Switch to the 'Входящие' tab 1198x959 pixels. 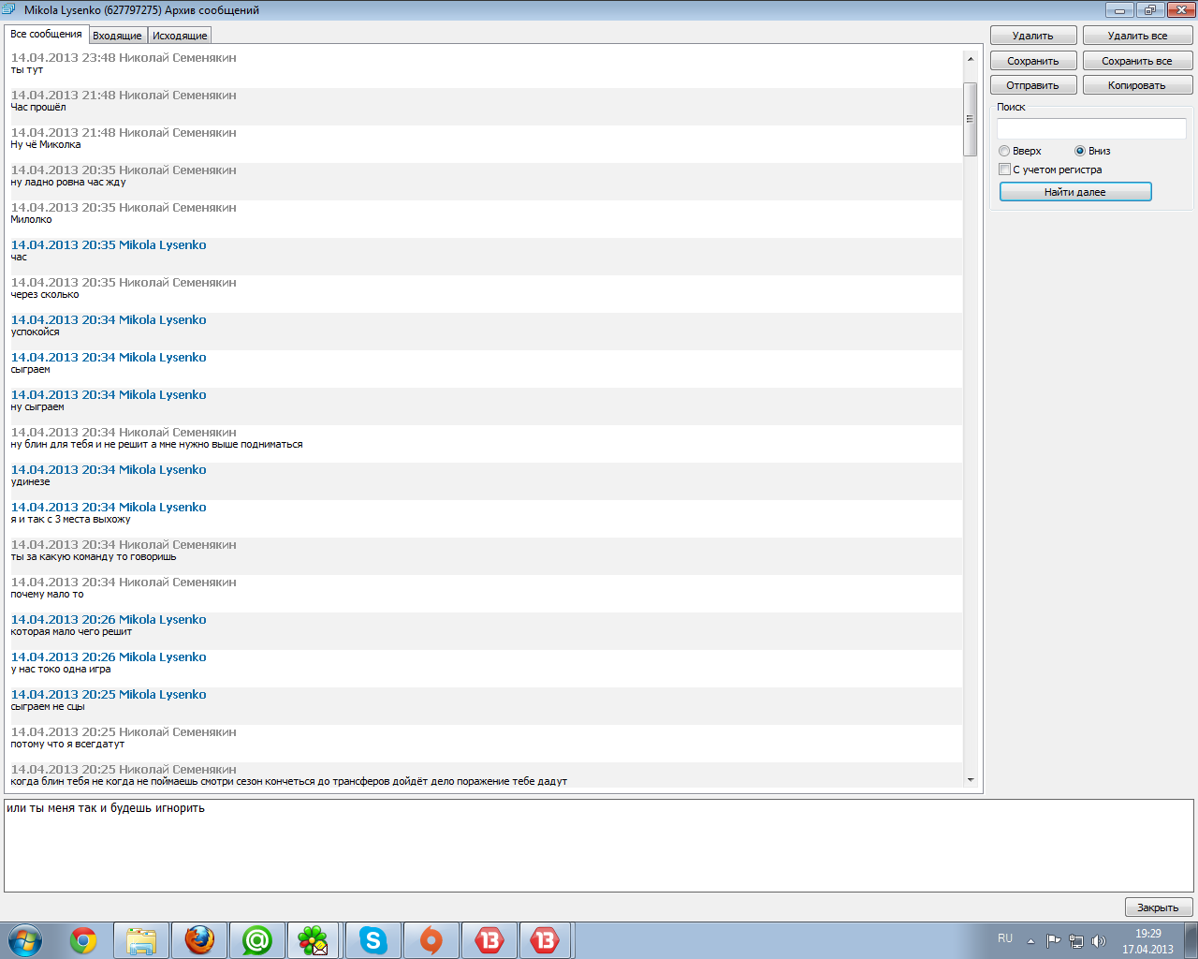[x=117, y=36]
